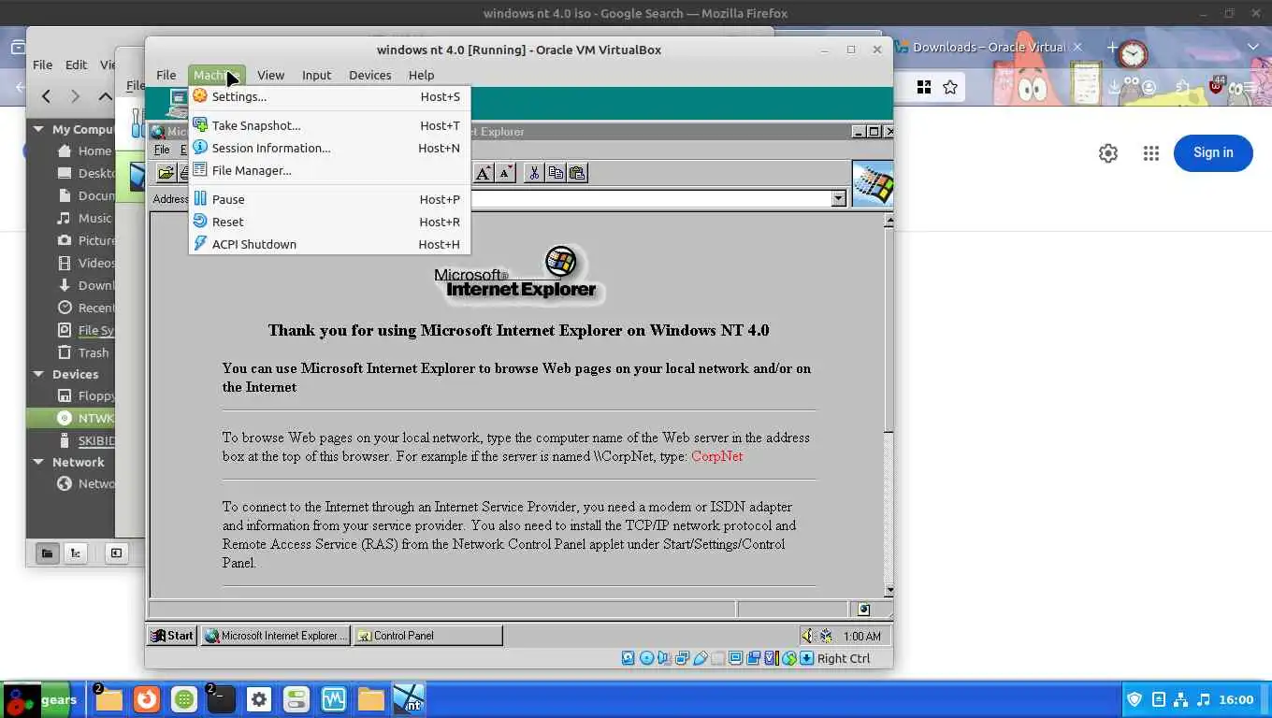Click the IE Cut scissors icon
This screenshot has height=718, width=1272.
[x=533, y=172]
